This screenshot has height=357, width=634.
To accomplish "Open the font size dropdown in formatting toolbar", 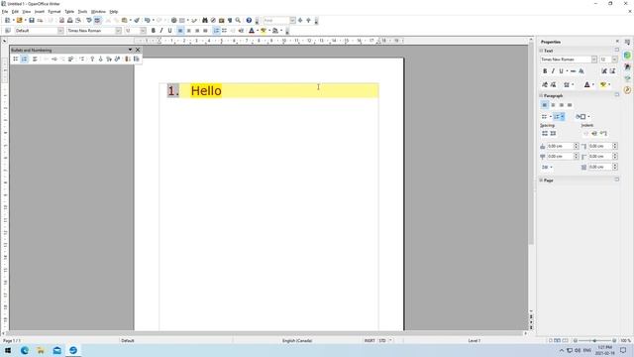I will [143, 31].
